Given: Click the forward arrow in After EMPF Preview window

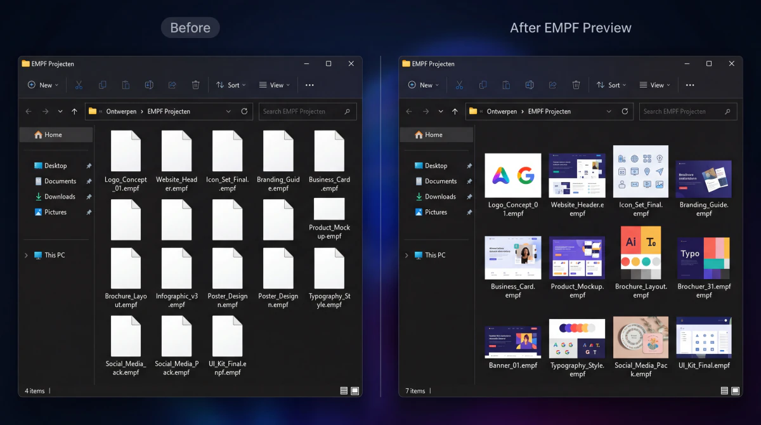Looking at the screenshot, I should pyautogui.click(x=426, y=112).
